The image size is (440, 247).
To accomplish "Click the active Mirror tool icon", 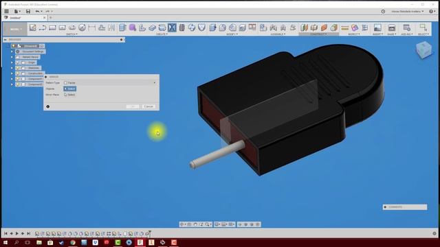I will click(x=172, y=27).
